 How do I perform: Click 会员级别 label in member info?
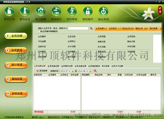click(x=131, y=37)
